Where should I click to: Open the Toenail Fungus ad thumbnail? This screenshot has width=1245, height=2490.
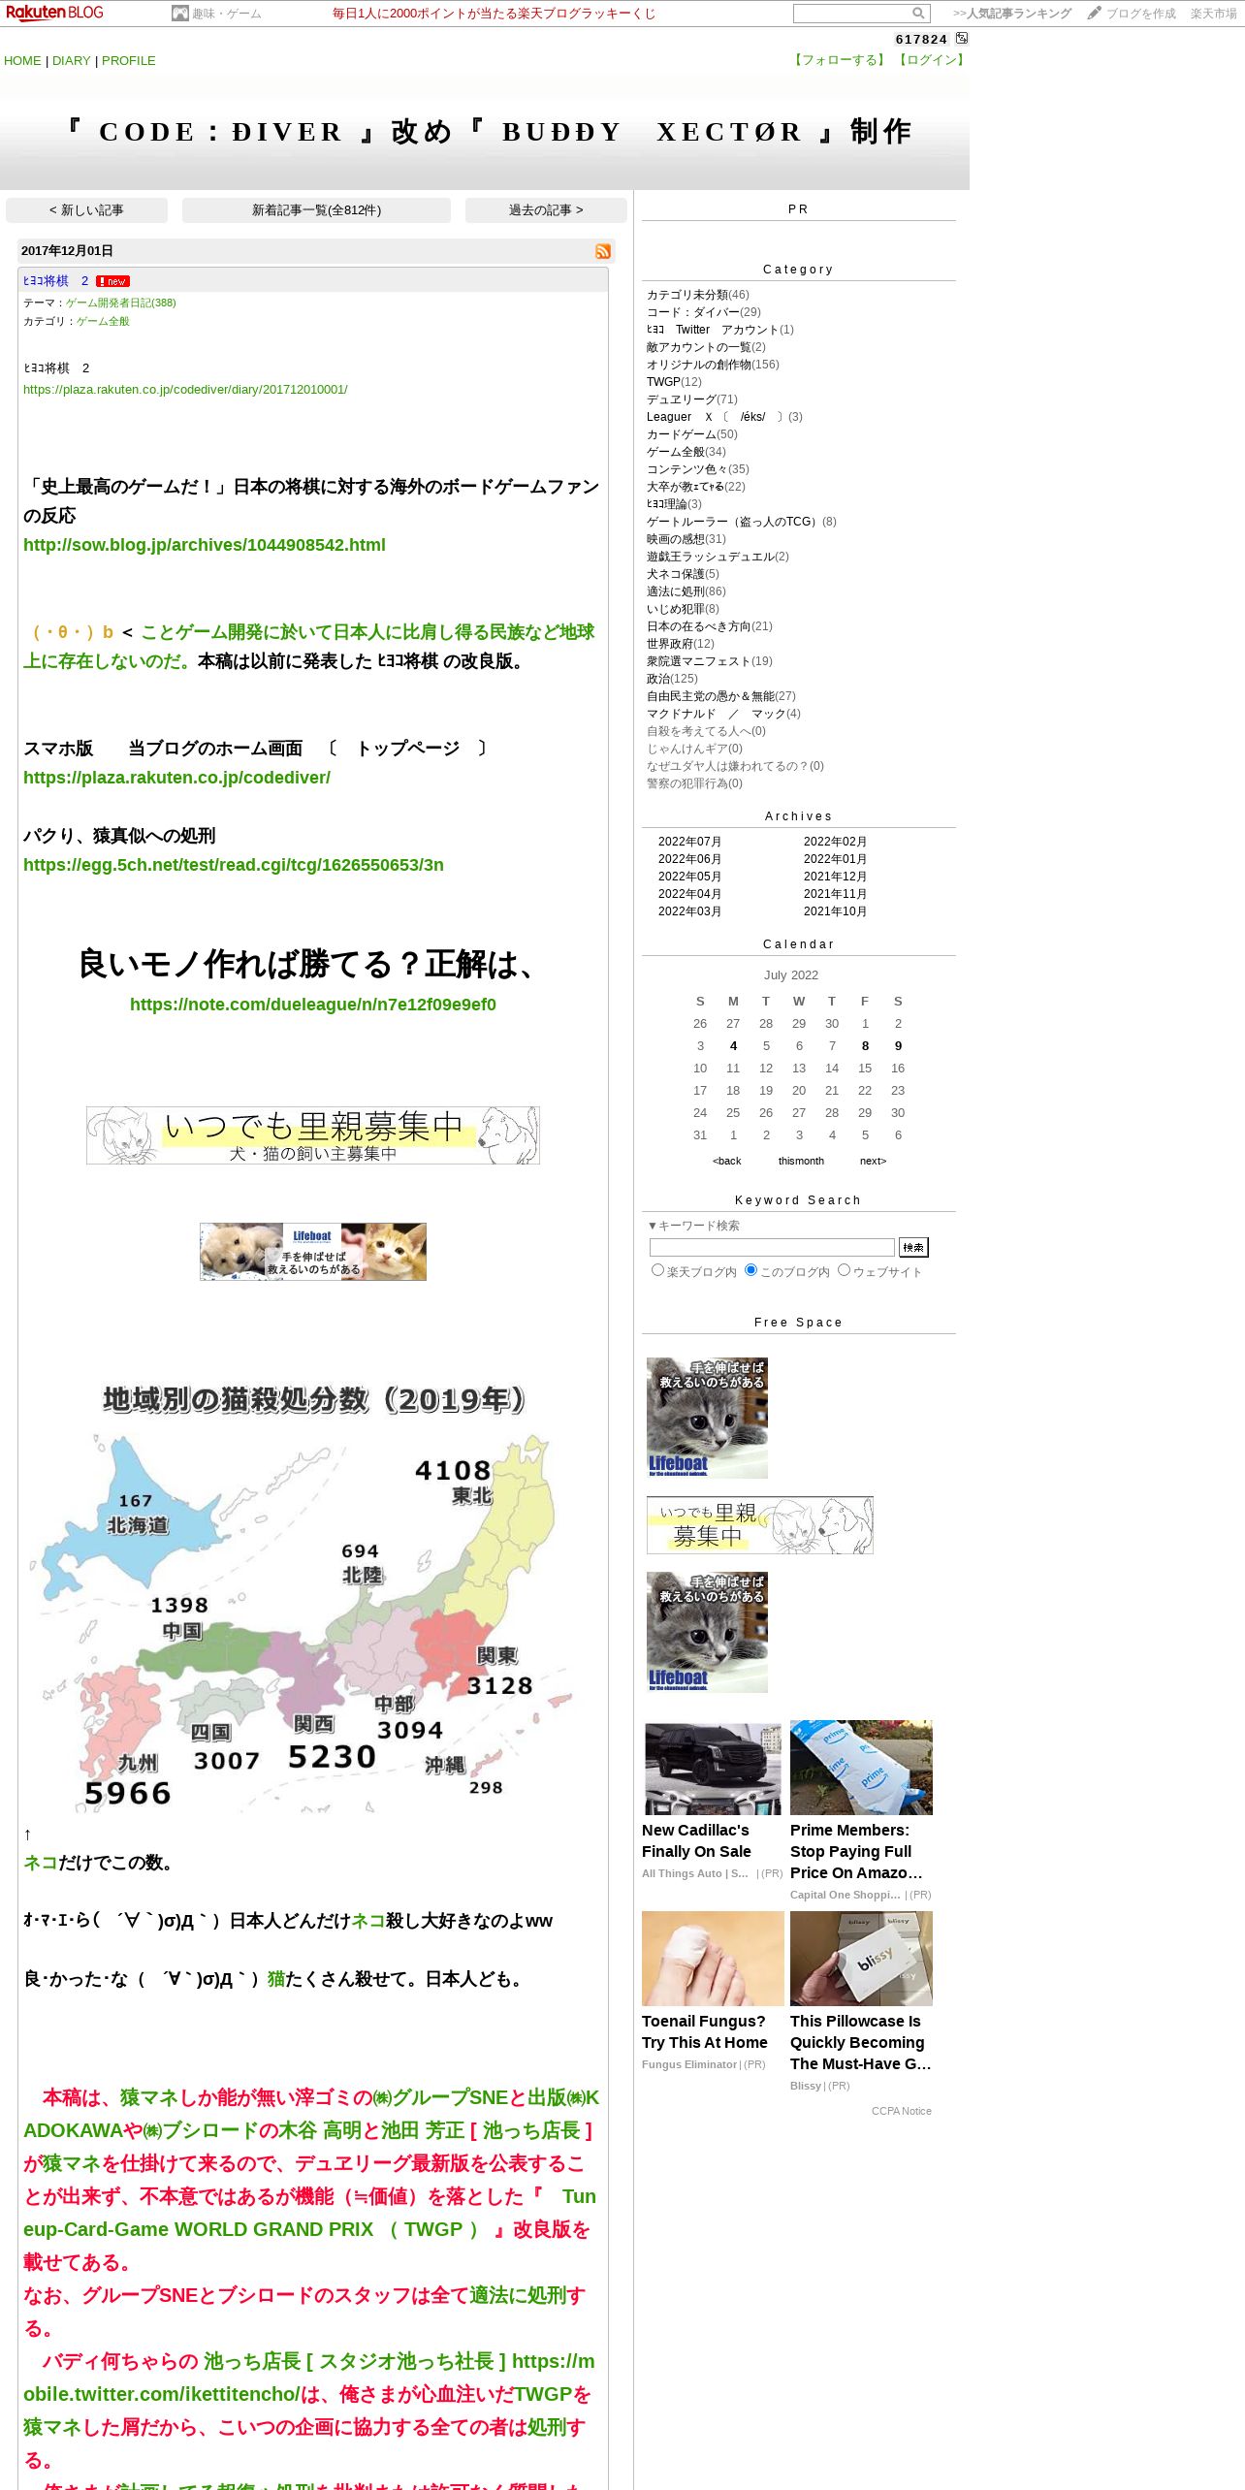tap(713, 1959)
